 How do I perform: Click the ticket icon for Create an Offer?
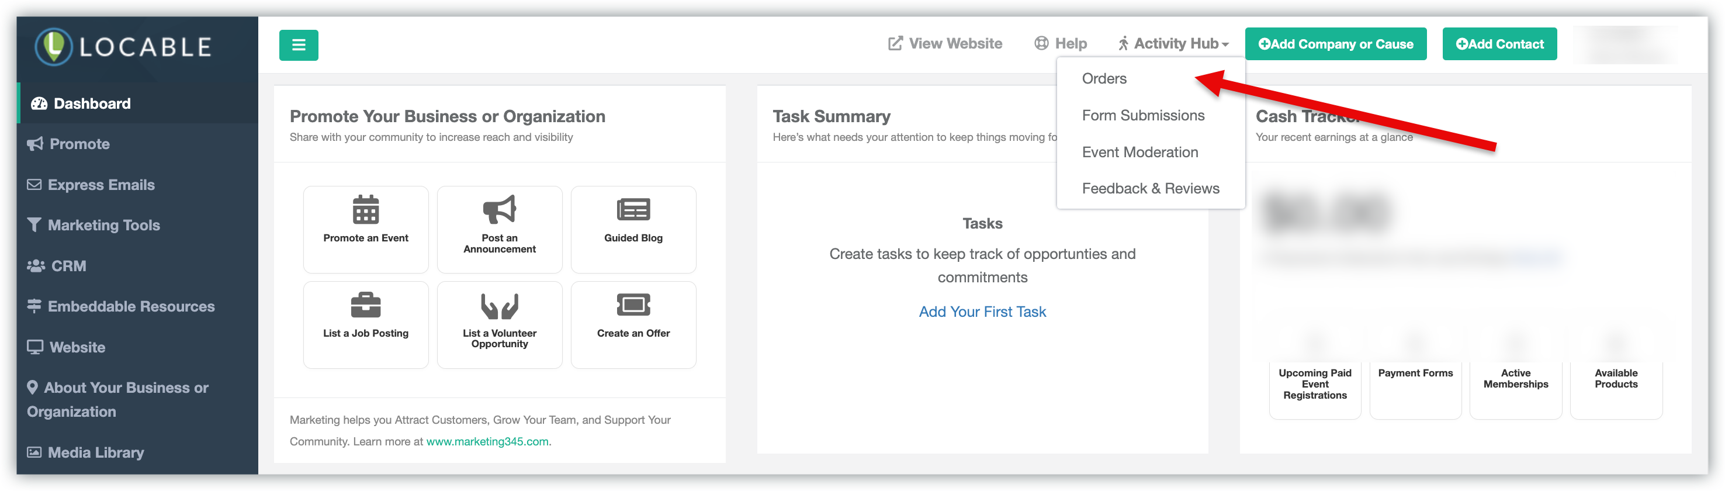[x=633, y=306]
